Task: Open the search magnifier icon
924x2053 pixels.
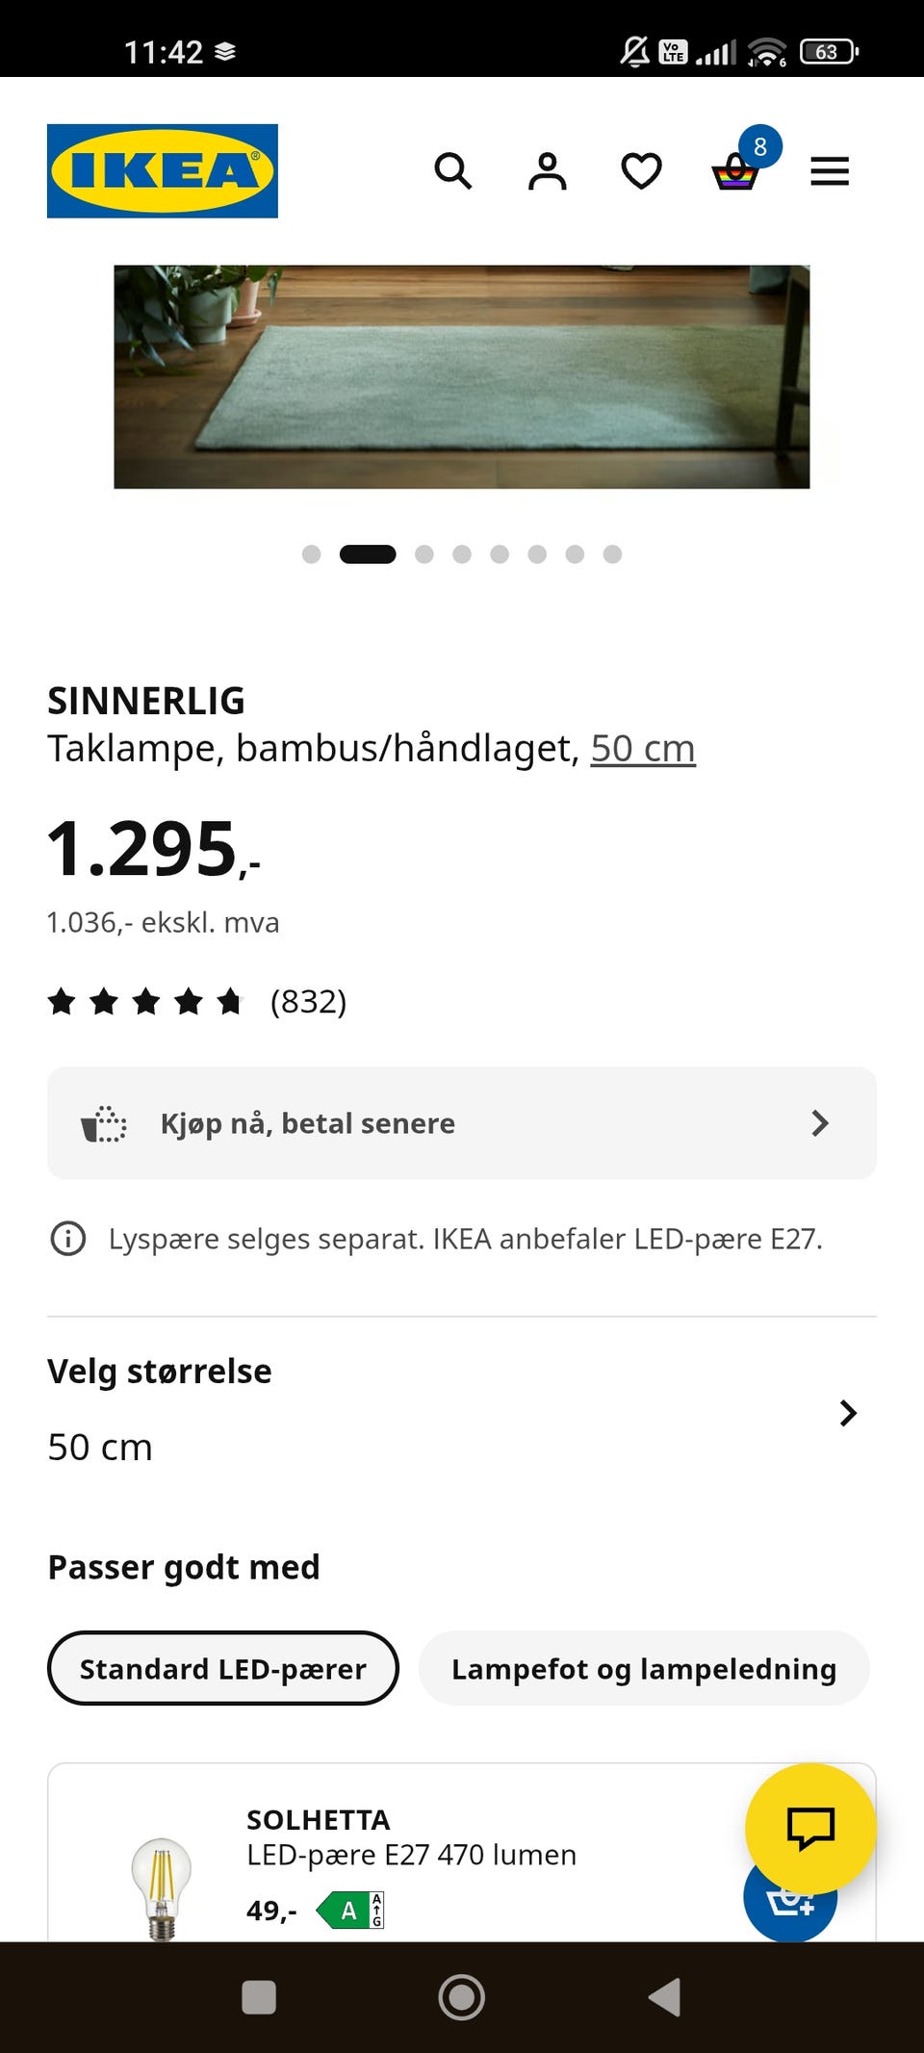Action: [x=452, y=171]
